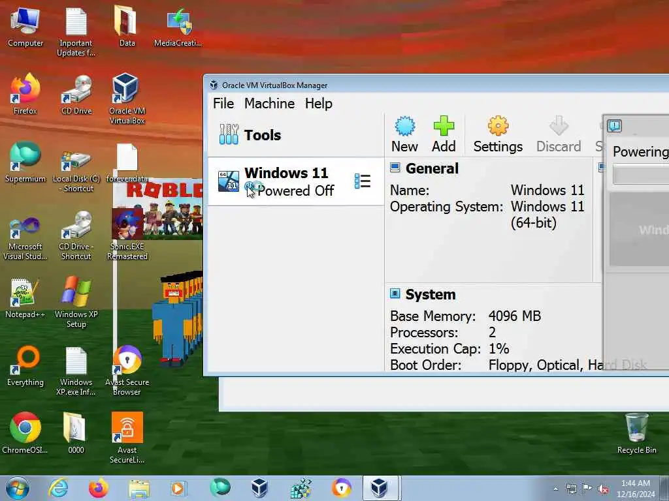Select the Microsoft Visual Studio desktop shortcut
The height and width of the screenshot is (501, 669).
tap(25, 239)
